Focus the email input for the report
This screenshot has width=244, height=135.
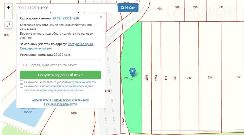click(60, 65)
